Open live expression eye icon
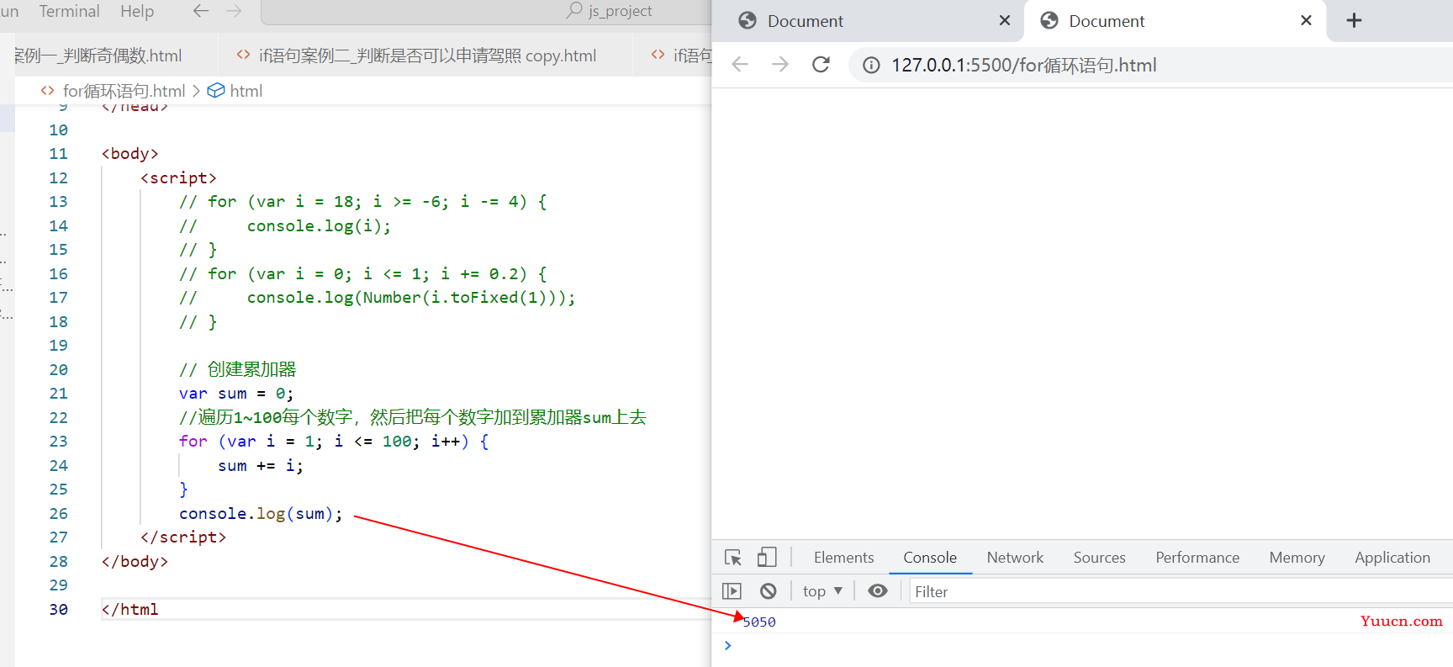This screenshot has height=667, width=1453. (878, 591)
